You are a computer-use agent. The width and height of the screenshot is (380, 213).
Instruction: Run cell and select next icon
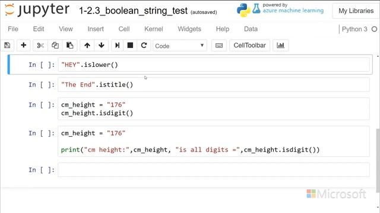118,45
